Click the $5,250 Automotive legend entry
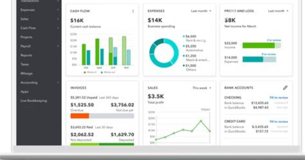Image resolution: width=305 pixels, height=160 pixels. click(193, 48)
